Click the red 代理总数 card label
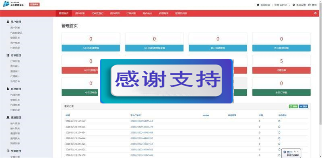This screenshot has height=158, width=322. pyautogui.click(x=281, y=70)
